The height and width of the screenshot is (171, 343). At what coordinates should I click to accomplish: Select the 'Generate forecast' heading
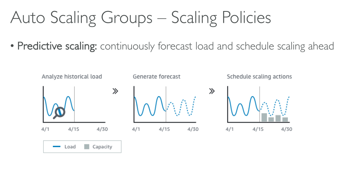coord(156,77)
